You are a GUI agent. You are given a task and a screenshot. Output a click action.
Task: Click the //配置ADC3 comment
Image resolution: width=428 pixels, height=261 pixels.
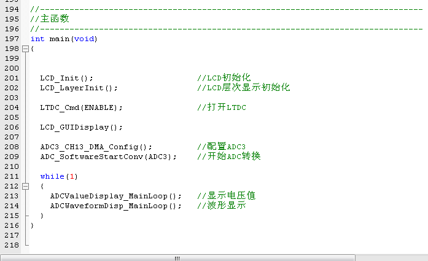click(221, 147)
